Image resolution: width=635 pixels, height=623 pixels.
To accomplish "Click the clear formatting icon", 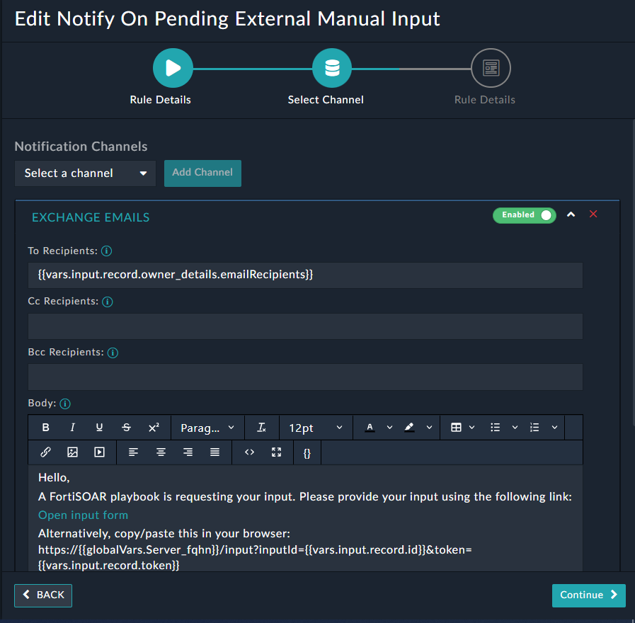I will click(261, 428).
